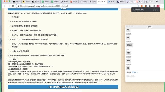Open the red profile avatar
This screenshot has width=165, height=92.
158,6
